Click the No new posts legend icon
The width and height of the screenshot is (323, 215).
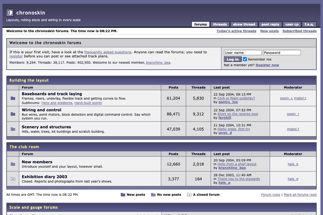(153, 195)
